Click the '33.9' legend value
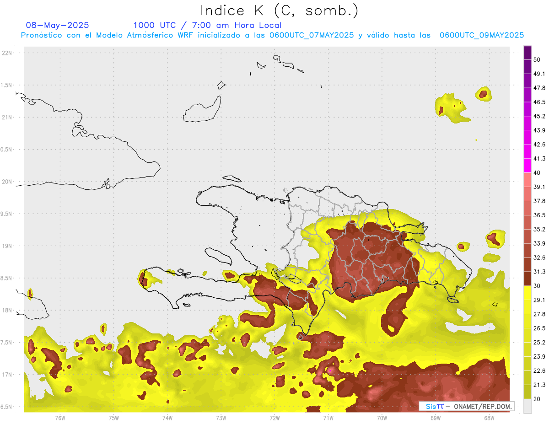This screenshot has width=549, height=424. pos(539,243)
